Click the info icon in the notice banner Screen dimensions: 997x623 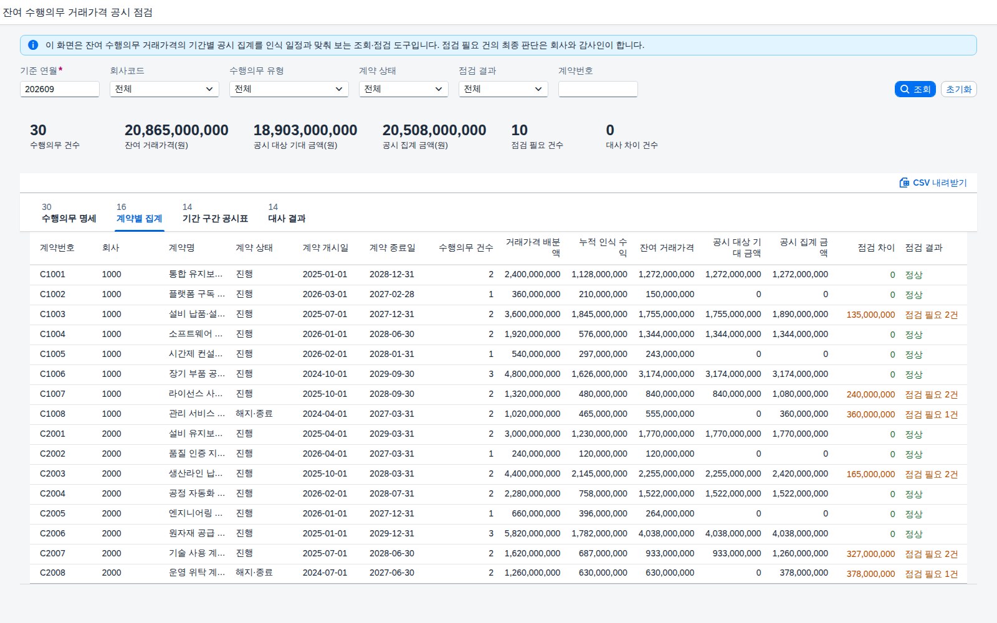[33, 45]
